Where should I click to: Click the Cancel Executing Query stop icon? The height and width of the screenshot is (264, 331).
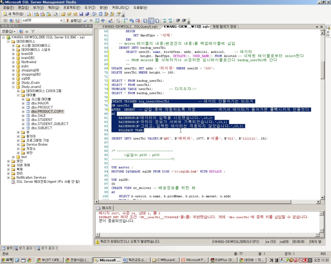[91, 20]
